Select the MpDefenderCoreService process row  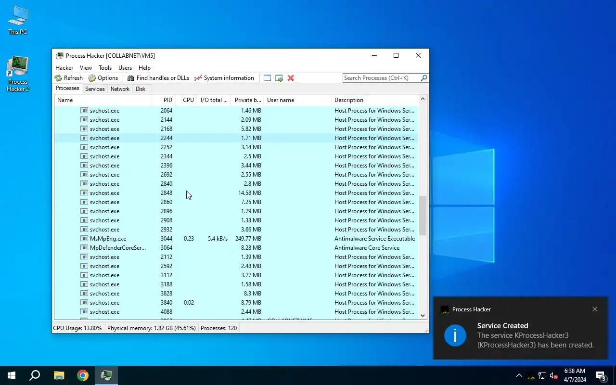pos(236,248)
